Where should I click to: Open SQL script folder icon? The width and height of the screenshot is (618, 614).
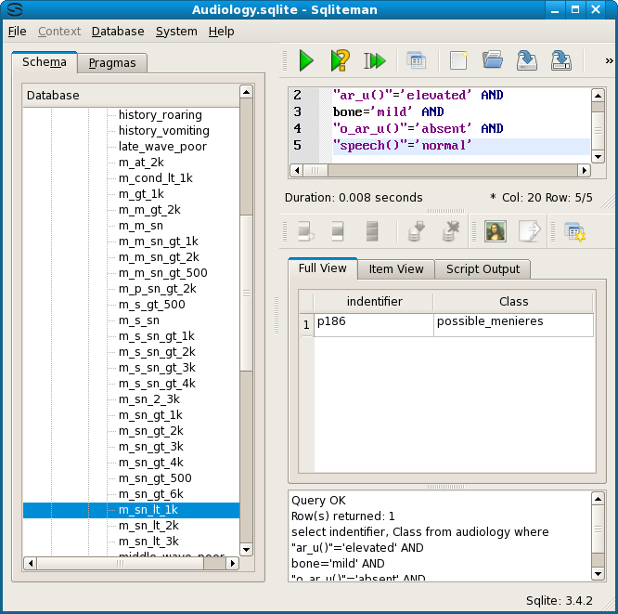[x=492, y=61]
